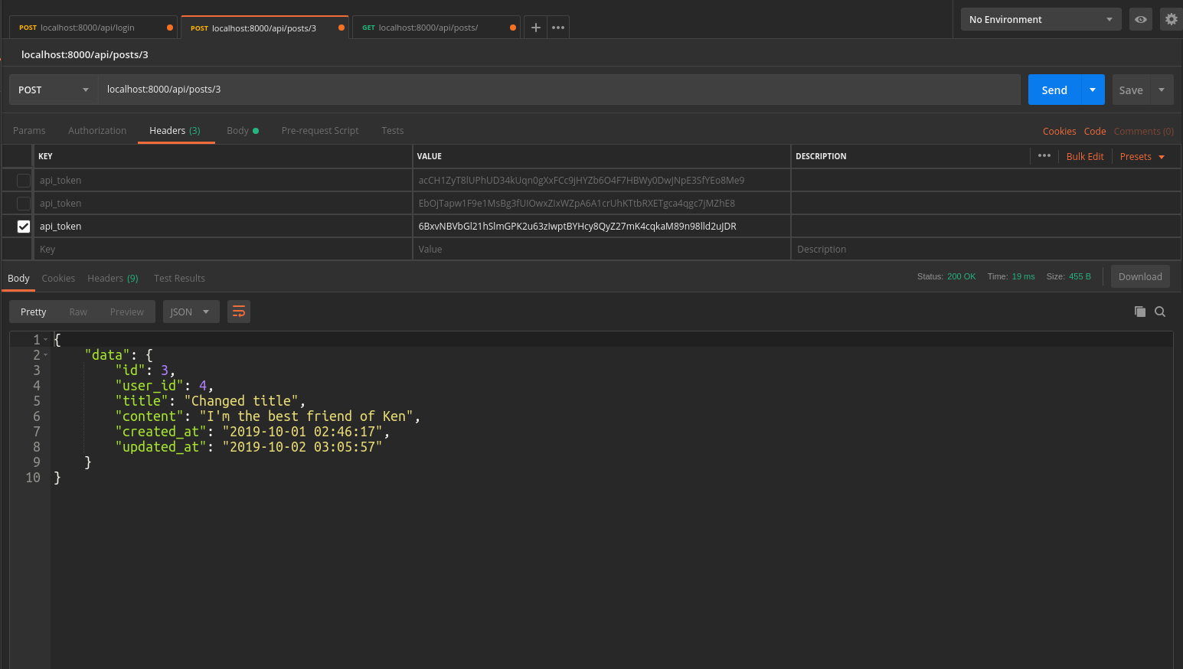
Task: Open No Environment selector
Action: (x=1041, y=19)
